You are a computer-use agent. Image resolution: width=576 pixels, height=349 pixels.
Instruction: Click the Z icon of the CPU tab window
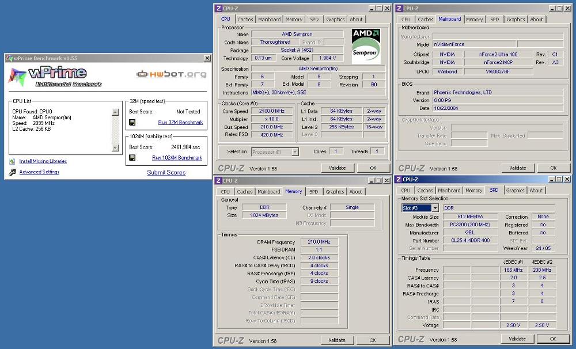pyautogui.click(x=218, y=8)
